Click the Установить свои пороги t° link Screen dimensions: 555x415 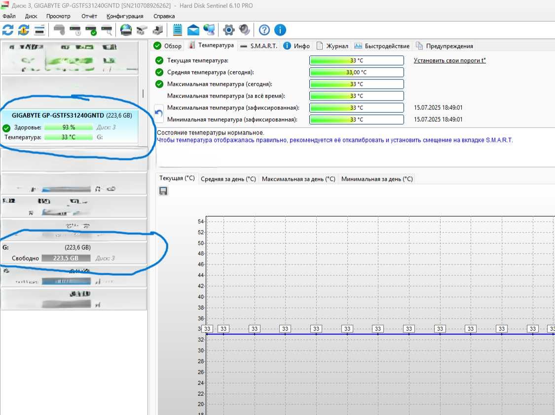[x=449, y=61]
